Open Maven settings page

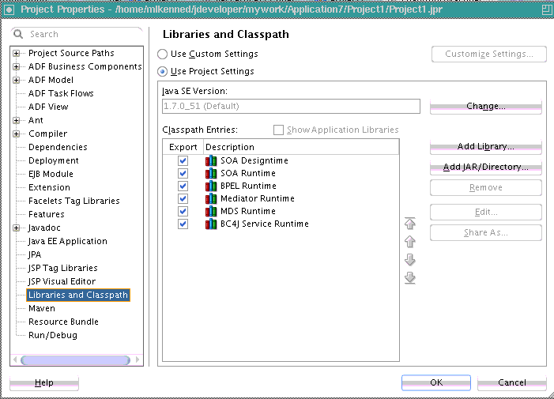(x=42, y=308)
